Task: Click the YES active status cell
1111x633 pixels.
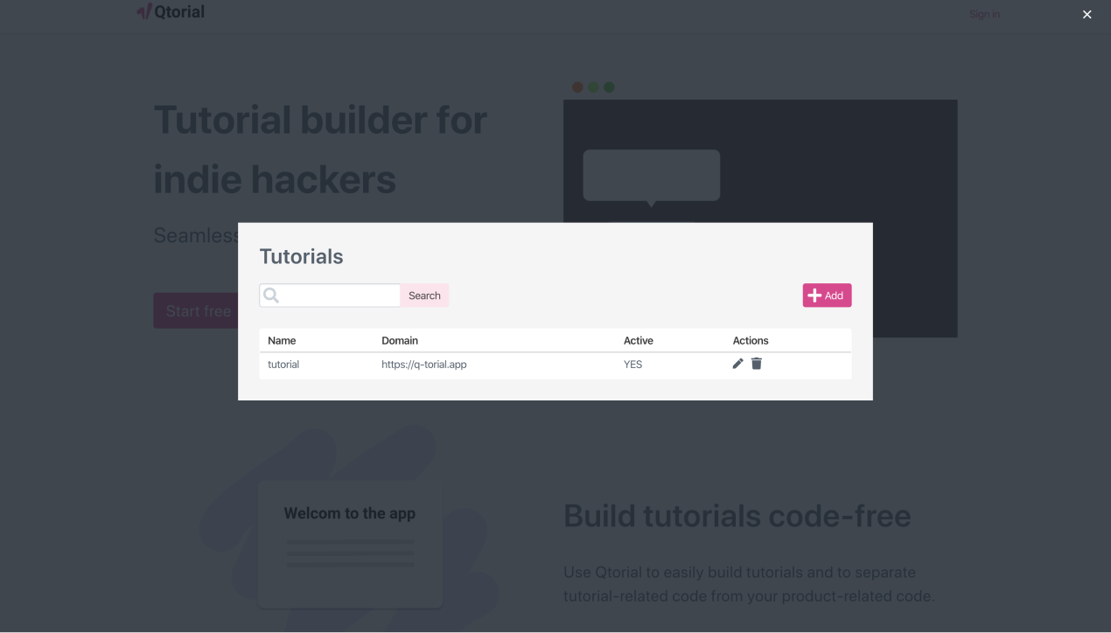Action: click(632, 365)
